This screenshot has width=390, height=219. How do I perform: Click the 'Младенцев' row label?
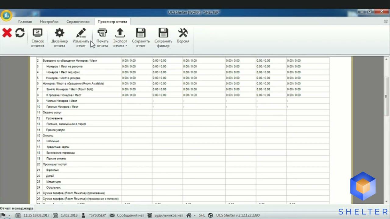(53, 182)
